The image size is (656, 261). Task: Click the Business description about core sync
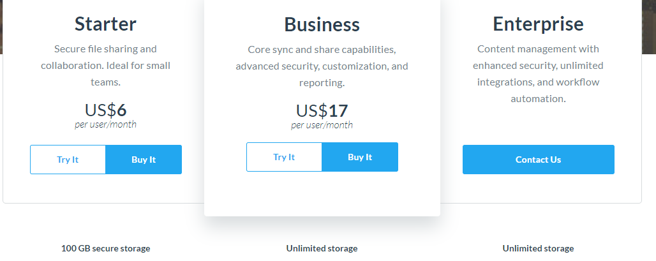pyautogui.click(x=322, y=66)
